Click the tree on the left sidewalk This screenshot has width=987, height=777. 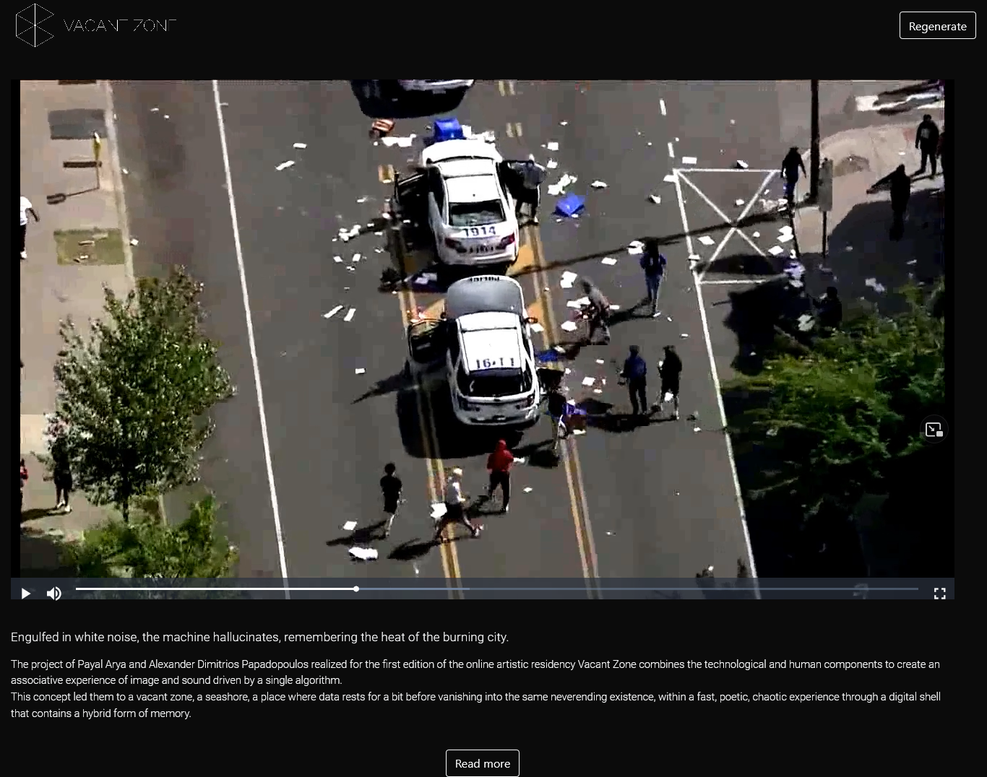click(141, 383)
